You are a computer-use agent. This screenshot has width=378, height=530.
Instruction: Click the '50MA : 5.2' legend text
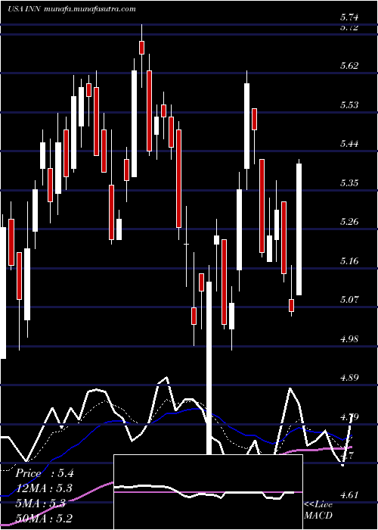(x=44, y=519)
